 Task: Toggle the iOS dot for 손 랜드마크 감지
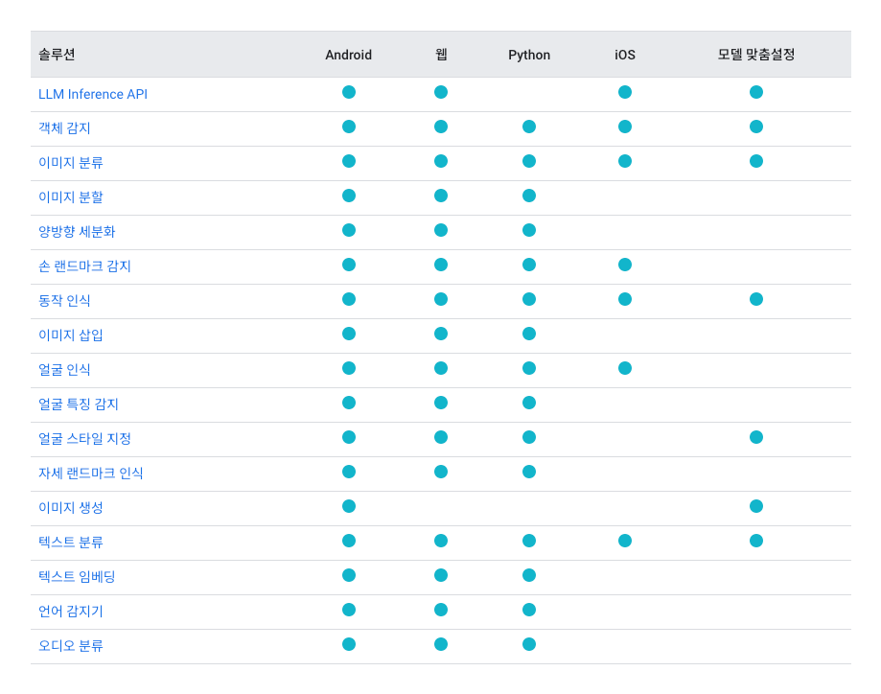[625, 265]
